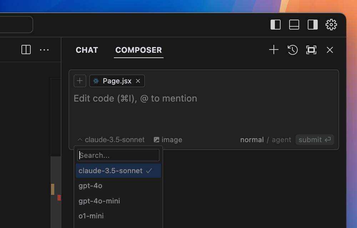Open the editor more actions ellipsis
357x228 pixels.
(44, 50)
